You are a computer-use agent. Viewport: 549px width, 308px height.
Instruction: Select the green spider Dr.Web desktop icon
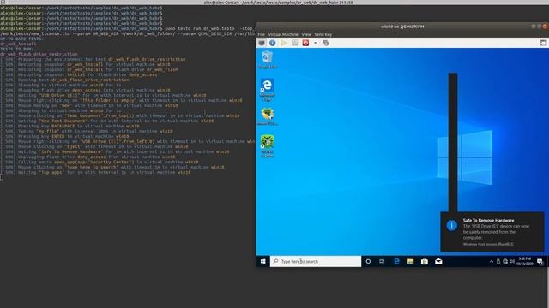point(267,146)
